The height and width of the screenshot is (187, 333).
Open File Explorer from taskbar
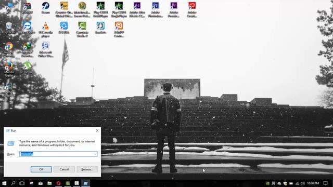[49, 183]
